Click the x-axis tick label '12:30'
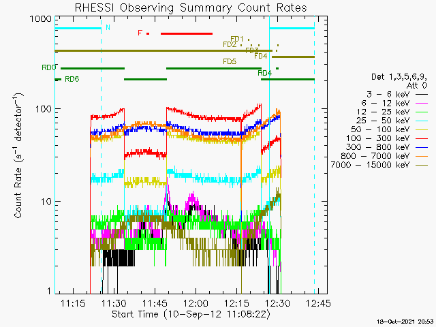 [x=277, y=302]
